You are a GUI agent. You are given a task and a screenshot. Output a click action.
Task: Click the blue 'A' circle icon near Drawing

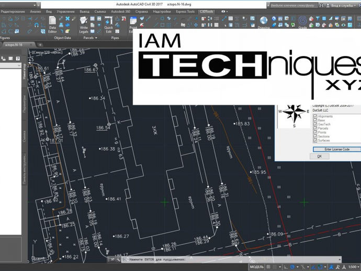tap(274, 18)
